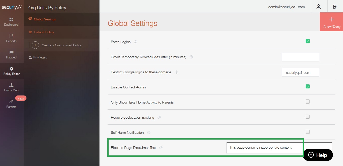Click the Global Settings page title
This screenshot has height=166, width=343.
(x=132, y=23)
